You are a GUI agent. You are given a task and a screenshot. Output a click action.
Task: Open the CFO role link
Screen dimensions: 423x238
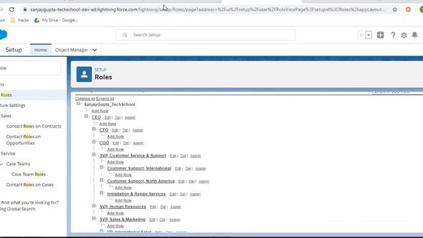pyautogui.click(x=104, y=130)
